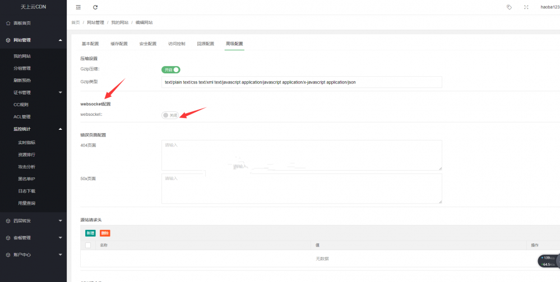Click into the 404页面 text area
This screenshot has width=560, height=282.
pos(302,155)
